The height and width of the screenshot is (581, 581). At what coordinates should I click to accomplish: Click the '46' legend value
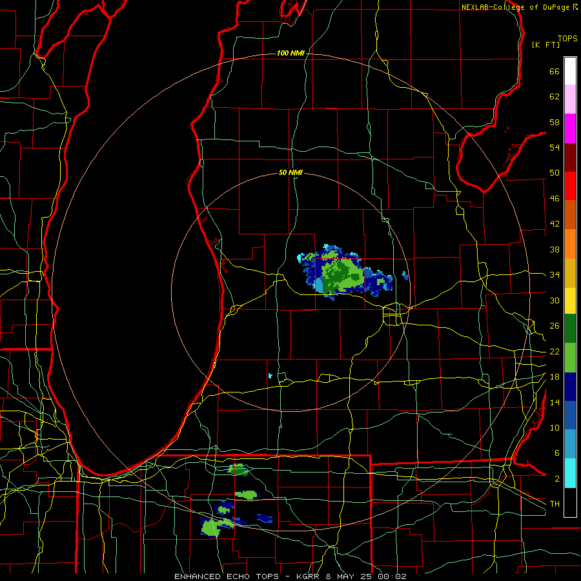[x=555, y=198]
